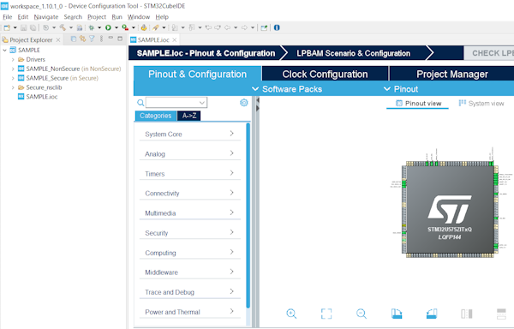Fit the chip view to screen

tap(326, 314)
